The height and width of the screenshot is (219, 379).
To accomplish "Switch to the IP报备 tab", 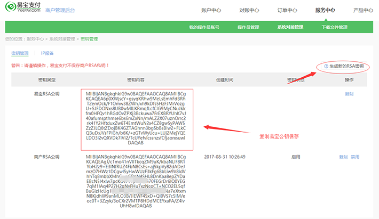I will [48, 53].
